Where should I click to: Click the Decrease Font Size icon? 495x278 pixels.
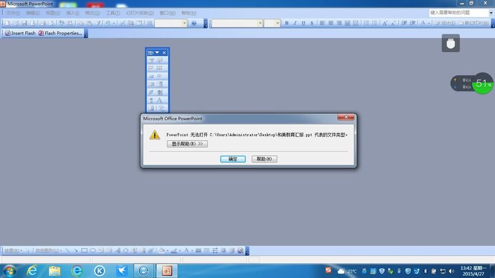tap(393, 23)
